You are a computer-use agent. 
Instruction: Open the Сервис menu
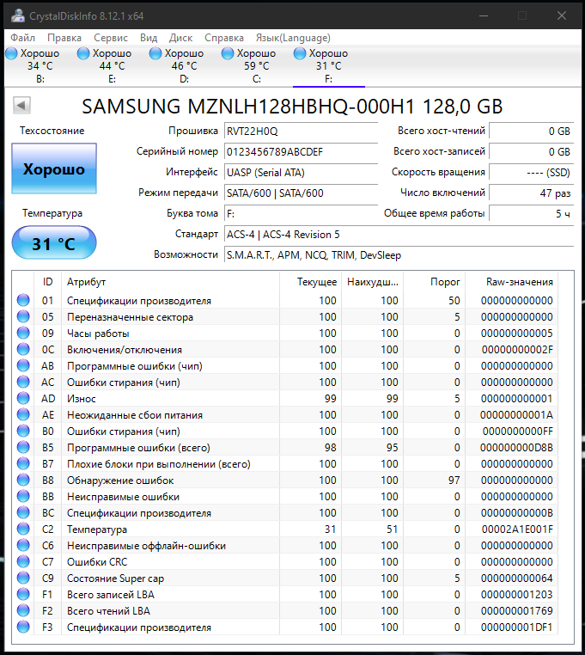[110, 38]
